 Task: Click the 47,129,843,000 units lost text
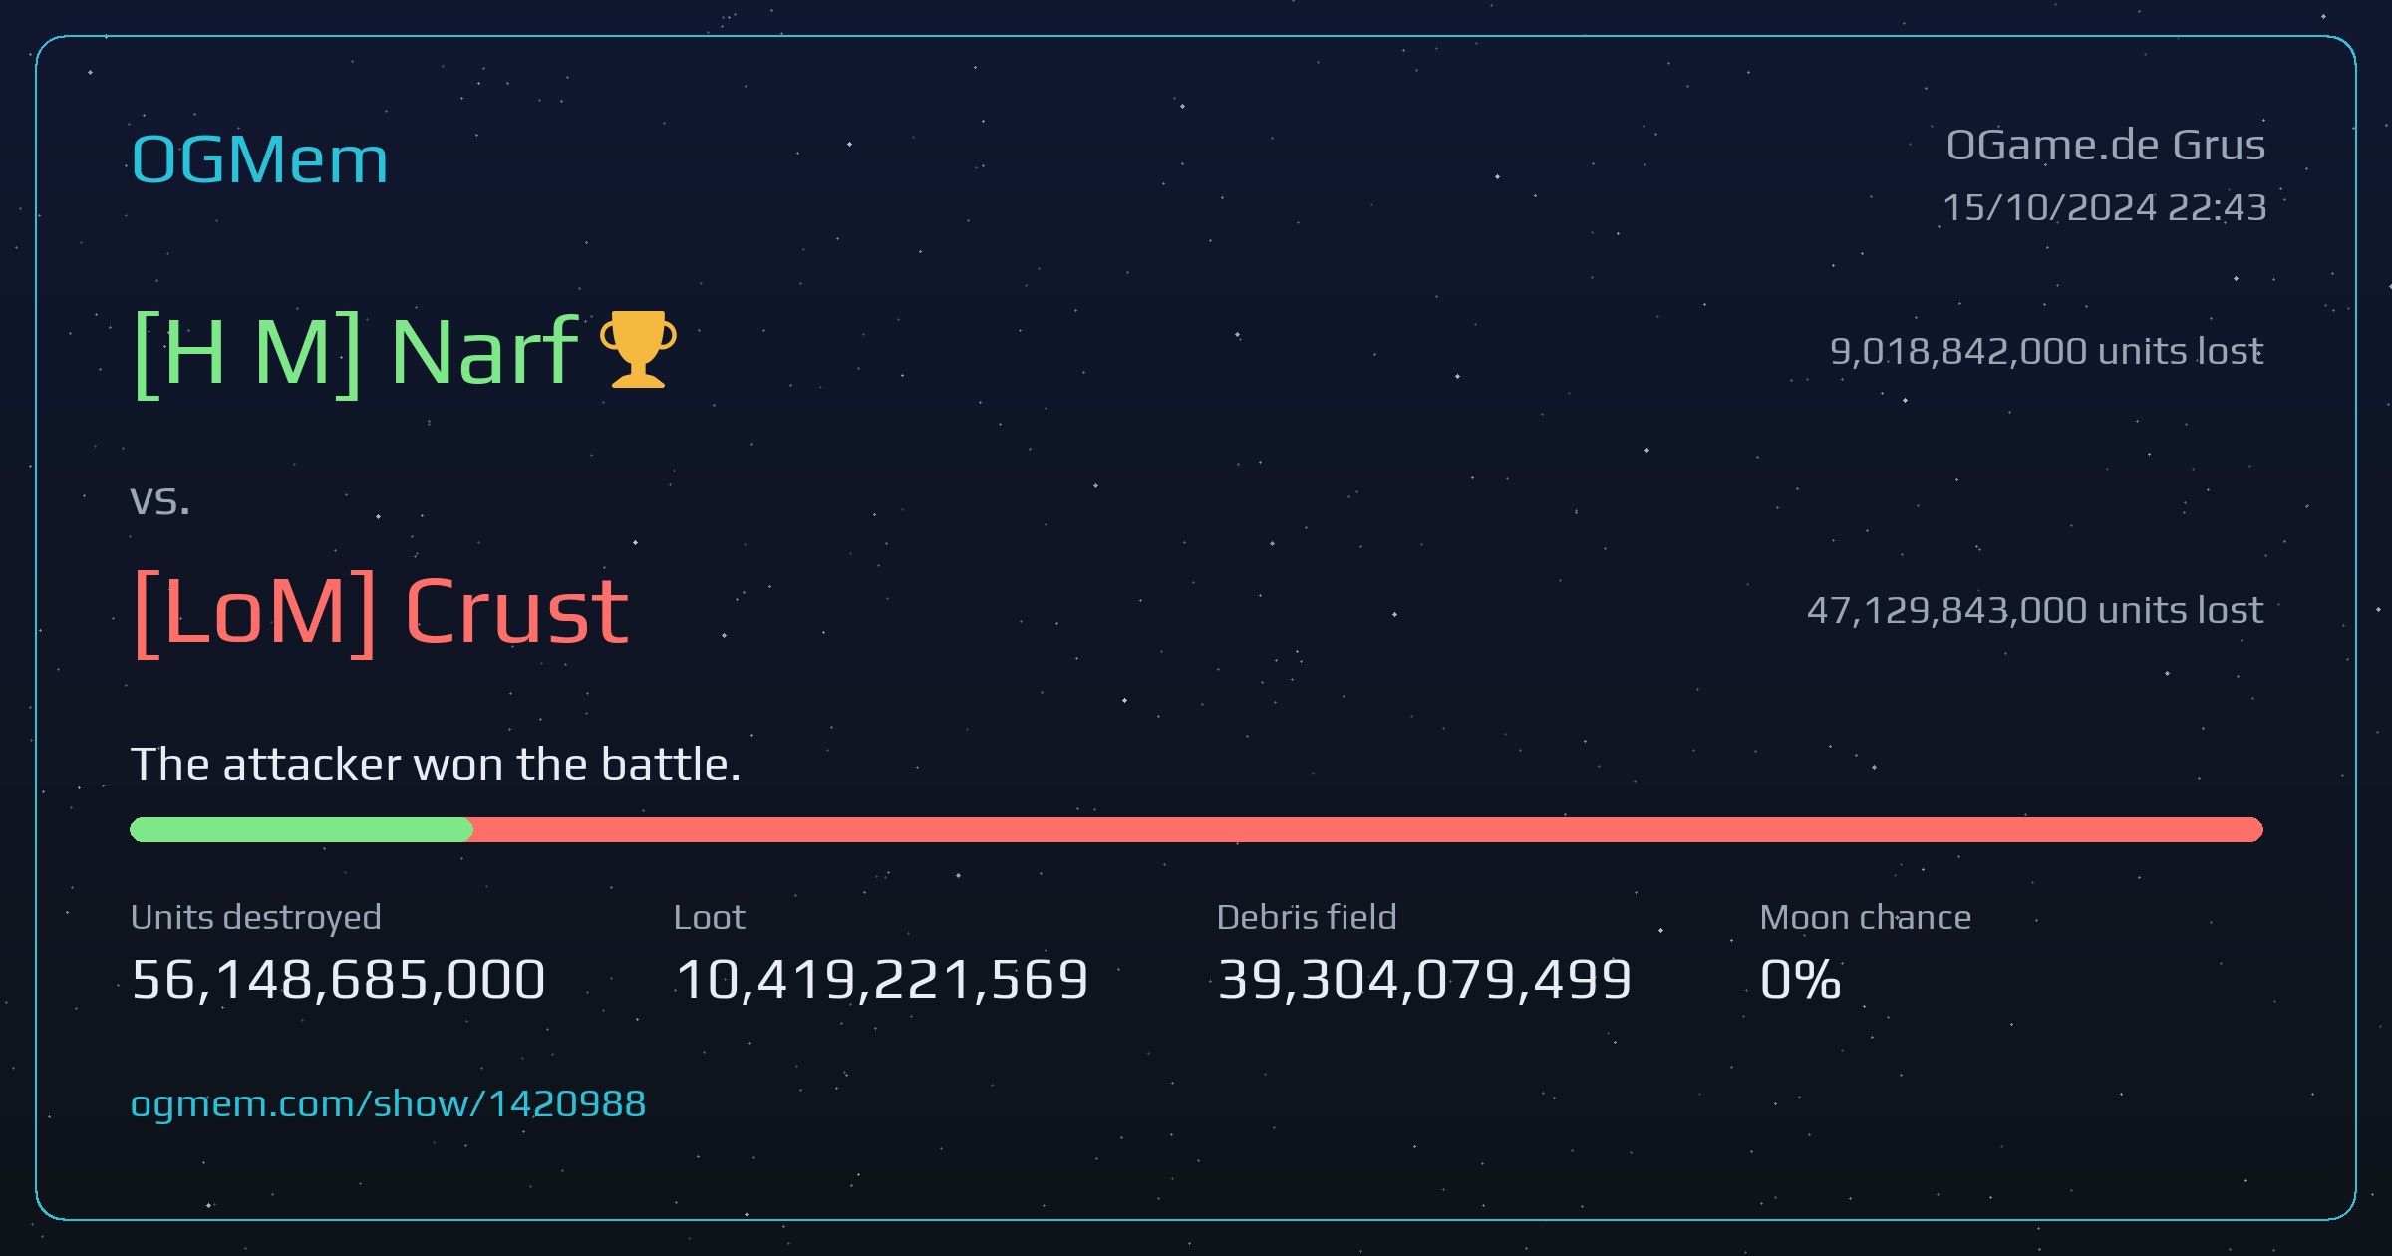[2035, 610]
